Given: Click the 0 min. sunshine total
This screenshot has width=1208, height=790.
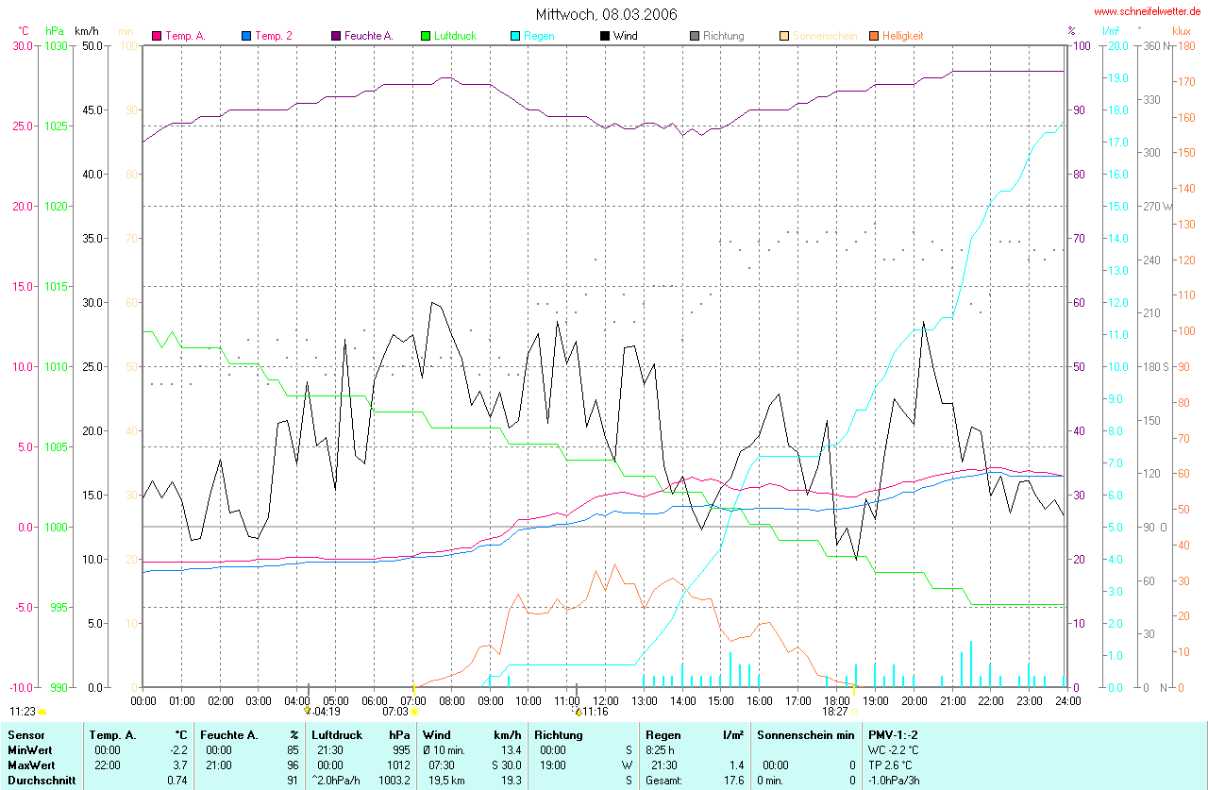Looking at the screenshot, I should coord(772,781).
